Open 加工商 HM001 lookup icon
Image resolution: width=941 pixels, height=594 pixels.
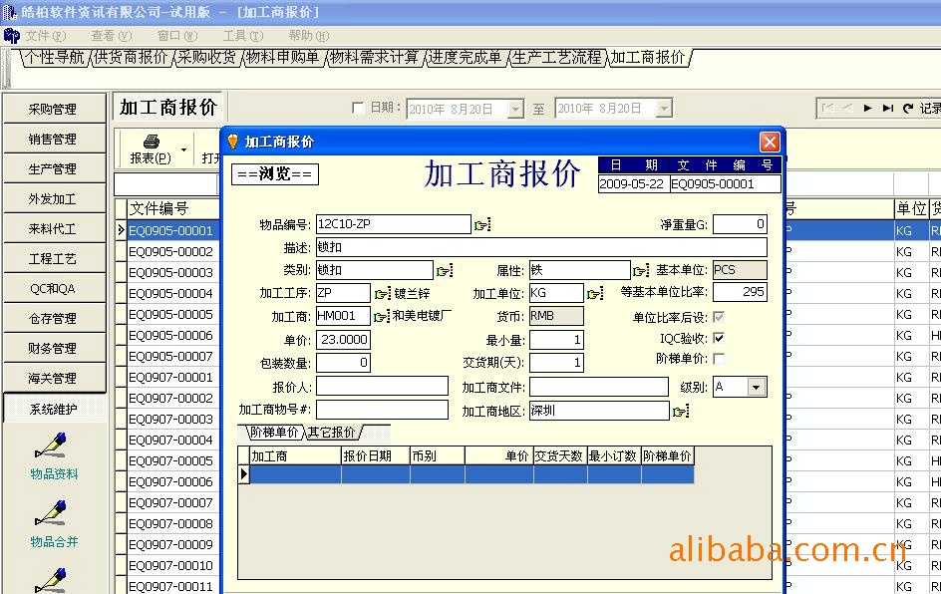(382, 316)
